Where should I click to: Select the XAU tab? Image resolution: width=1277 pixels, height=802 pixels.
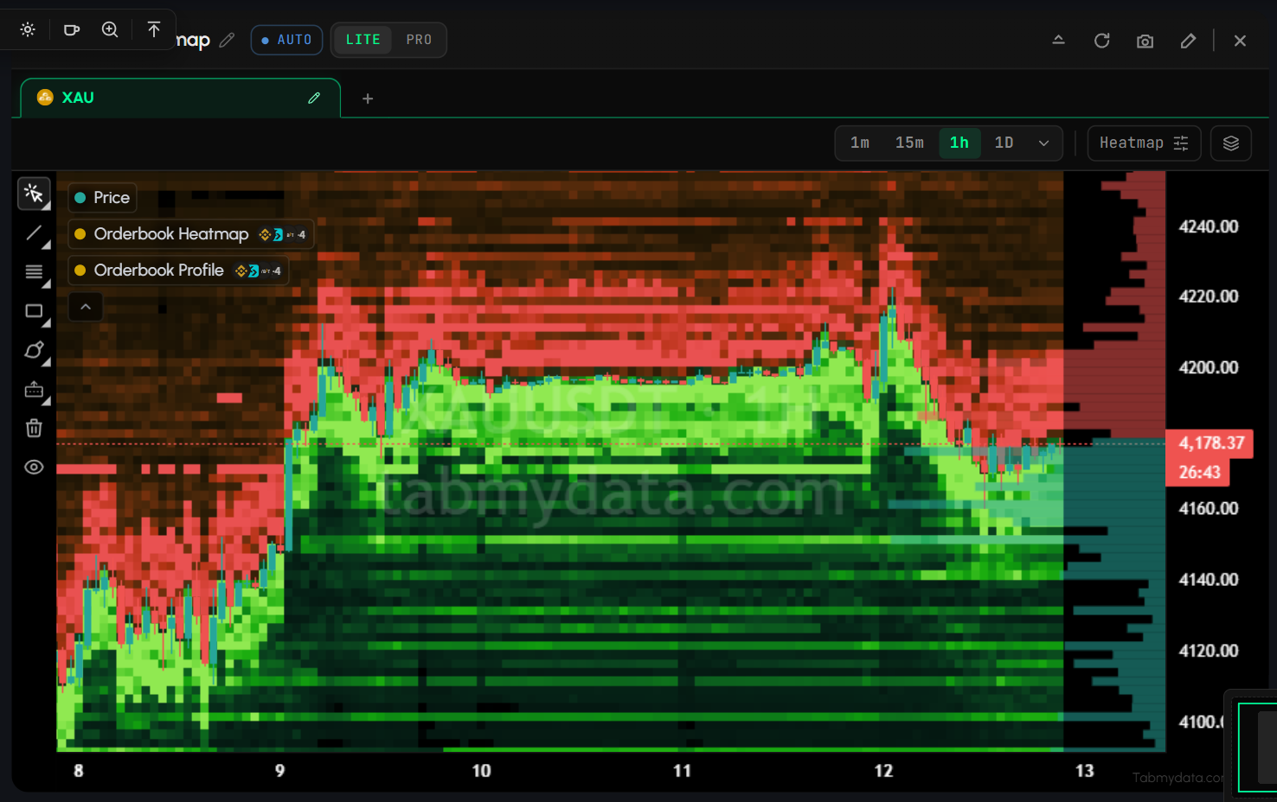tap(180, 98)
